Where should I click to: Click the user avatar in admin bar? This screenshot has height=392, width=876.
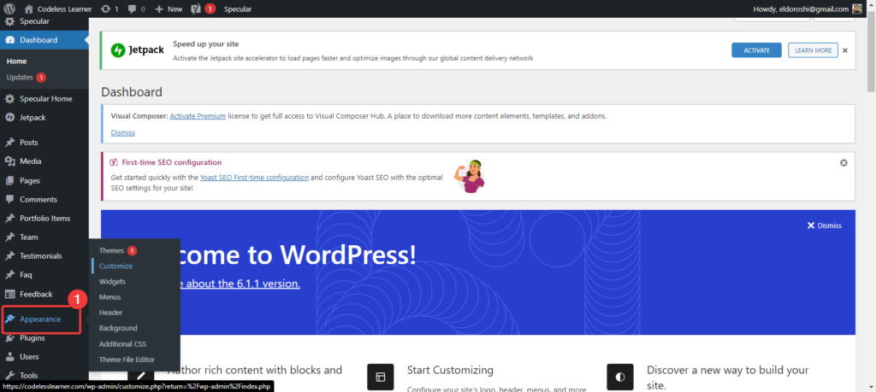(857, 9)
